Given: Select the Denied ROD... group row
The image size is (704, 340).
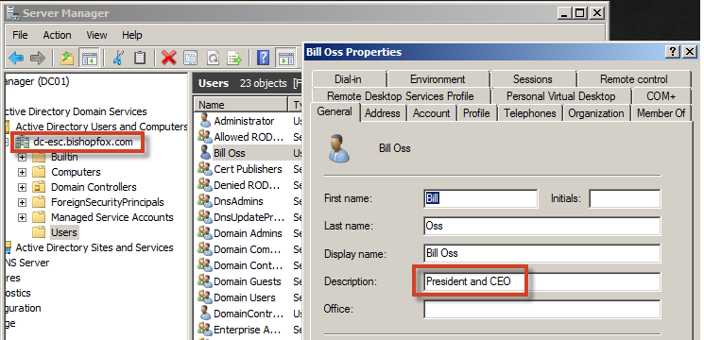Looking at the screenshot, I should (247, 185).
